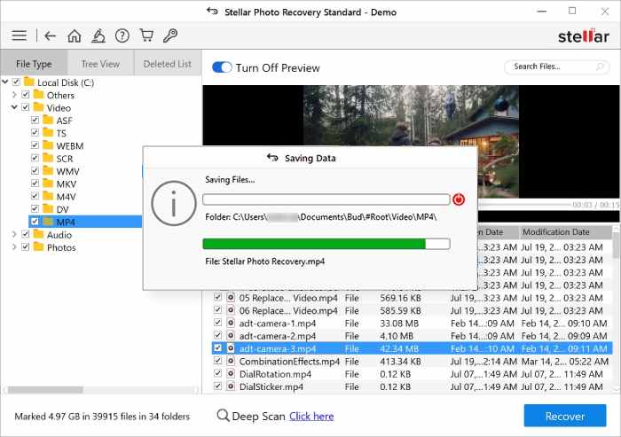Click the info icon in Saving Data dialog
The height and width of the screenshot is (437, 621).
(x=174, y=203)
